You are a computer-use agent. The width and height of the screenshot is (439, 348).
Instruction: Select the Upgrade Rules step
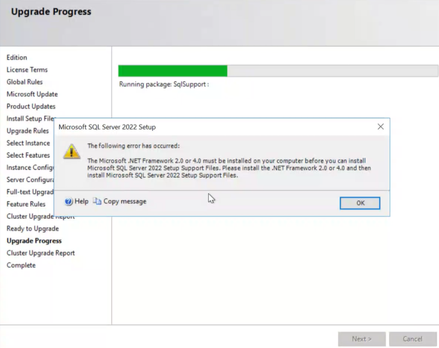coord(28,131)
